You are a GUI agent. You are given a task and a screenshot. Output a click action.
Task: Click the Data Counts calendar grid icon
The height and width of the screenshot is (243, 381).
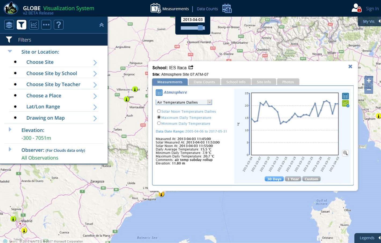(x=227, y=8)
